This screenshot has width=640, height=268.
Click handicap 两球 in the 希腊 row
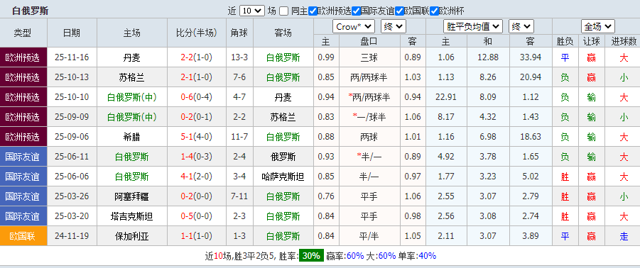pos(369,137)
